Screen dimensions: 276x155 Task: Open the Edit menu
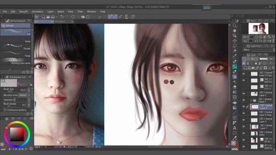[13, 12]
